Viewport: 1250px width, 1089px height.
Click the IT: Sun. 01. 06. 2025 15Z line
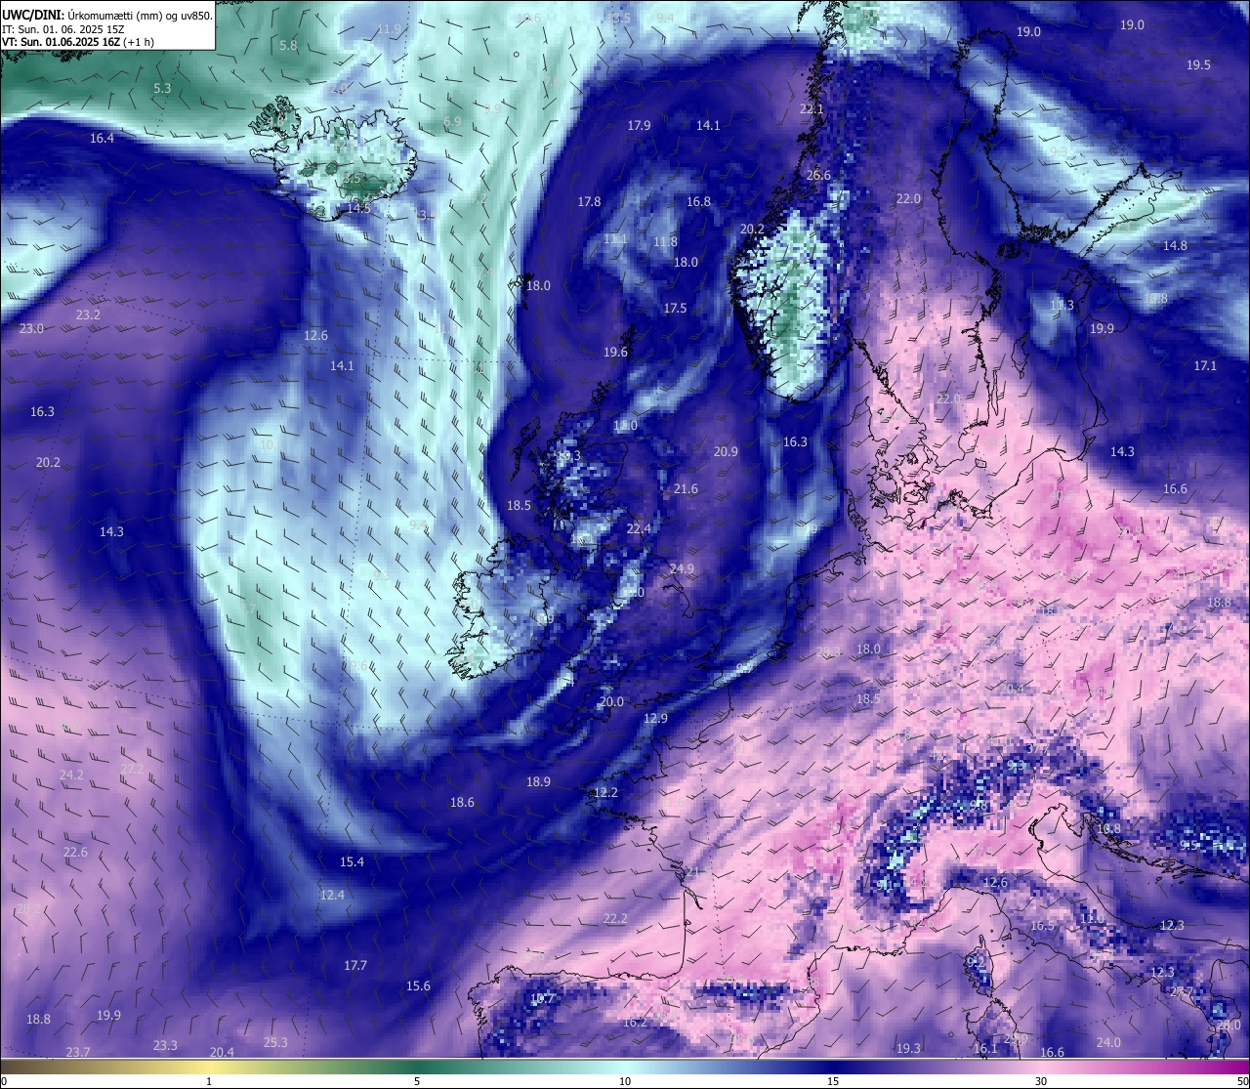[x=62, y=29]
